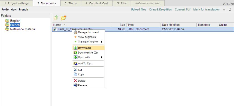Click the English folder icon
The height and width of the screenshot is (106, 234).
point(7,21)
